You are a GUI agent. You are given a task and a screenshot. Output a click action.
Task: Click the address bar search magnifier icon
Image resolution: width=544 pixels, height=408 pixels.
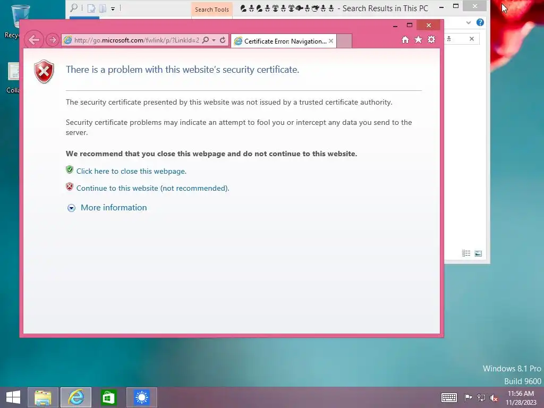206,40
